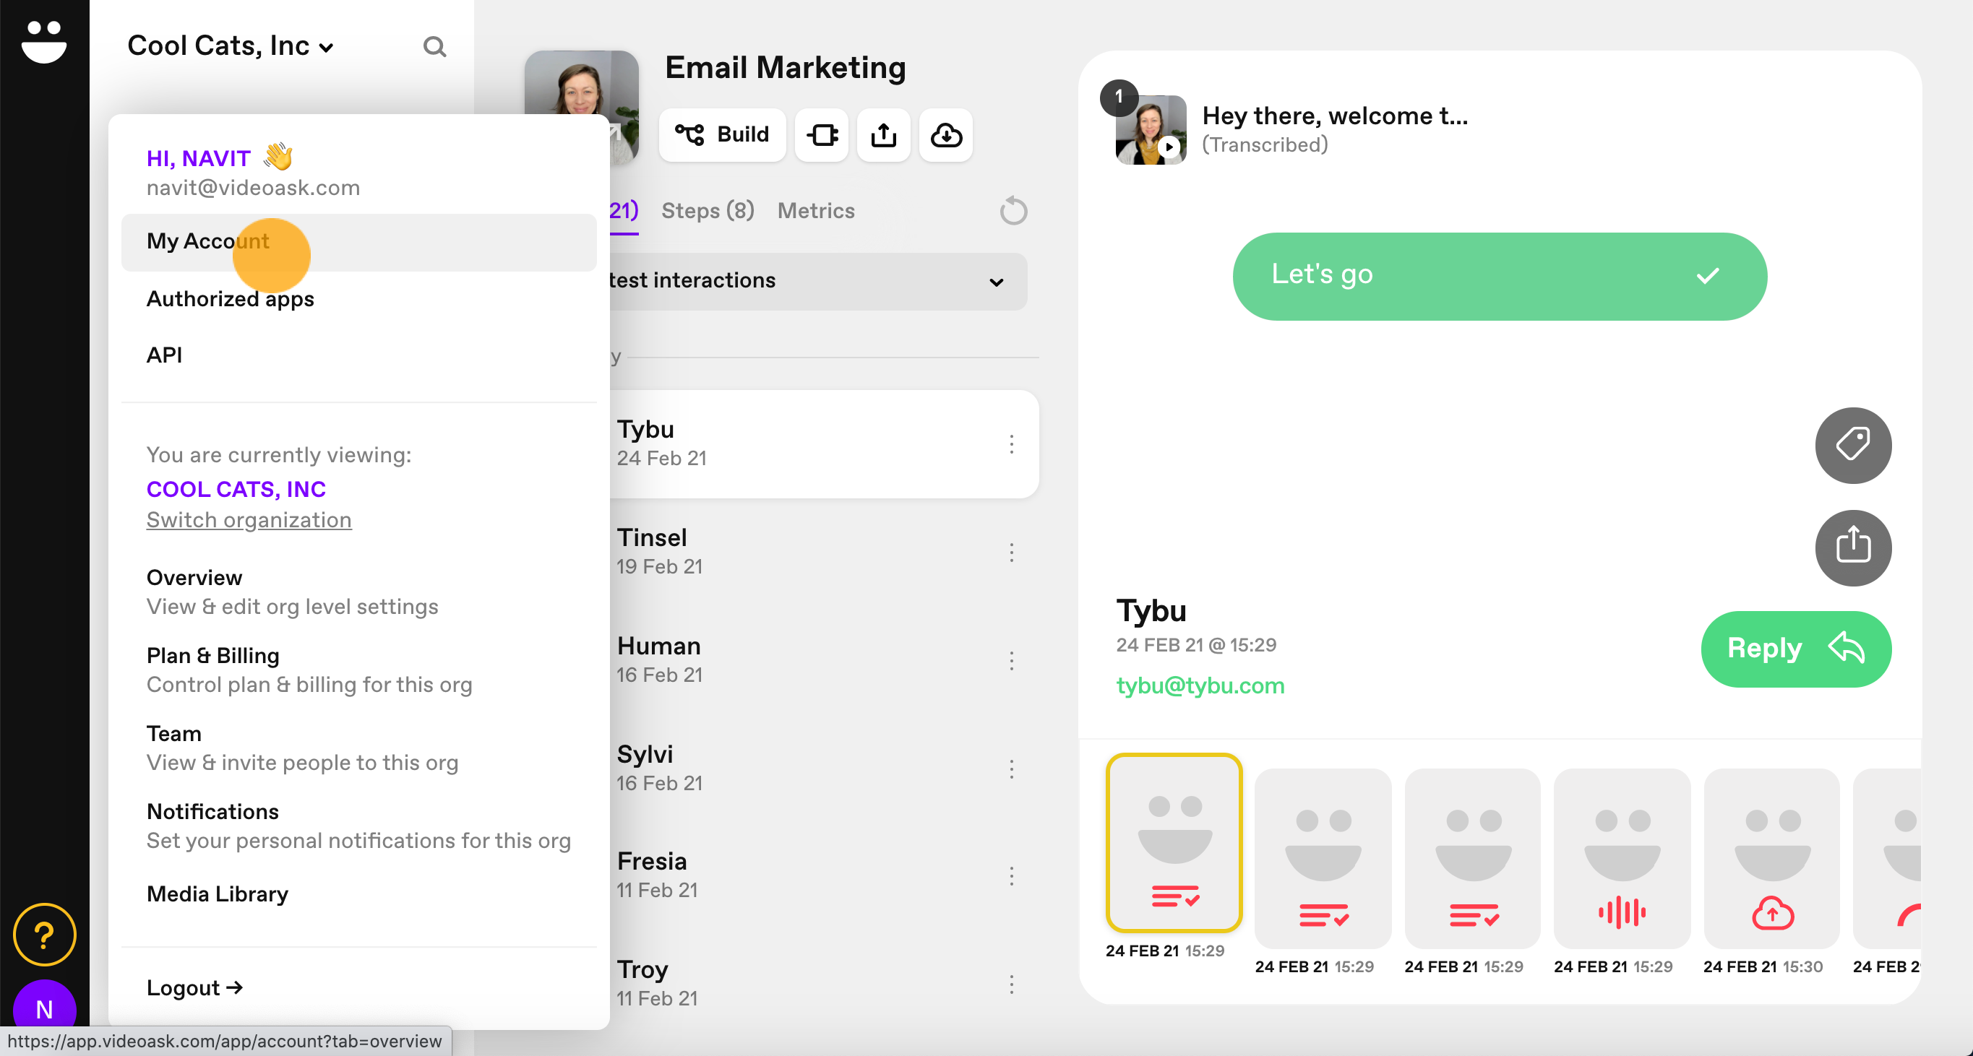Click the Reply button
Image resolution: width=1973 pixels, height=1056 pixels.
click(1795, 649)
